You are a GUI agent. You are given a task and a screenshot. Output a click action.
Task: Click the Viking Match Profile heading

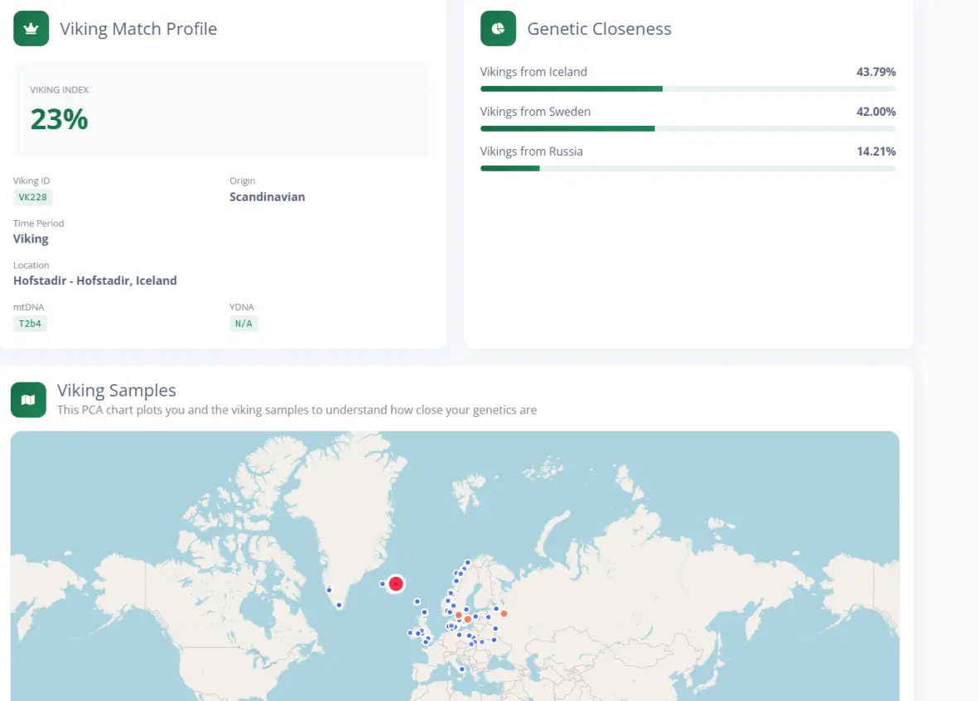point(138,29)
